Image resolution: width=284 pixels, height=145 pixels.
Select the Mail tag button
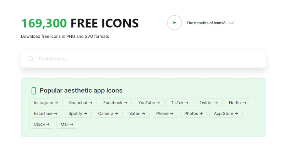tap(67, 124)
